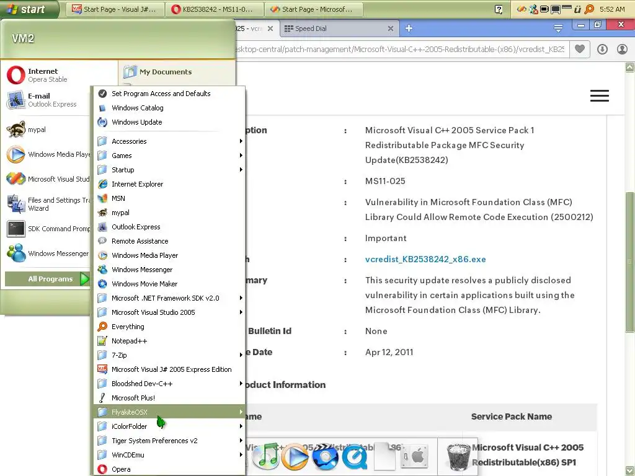Launch Everything search tool

pos(169,327)
